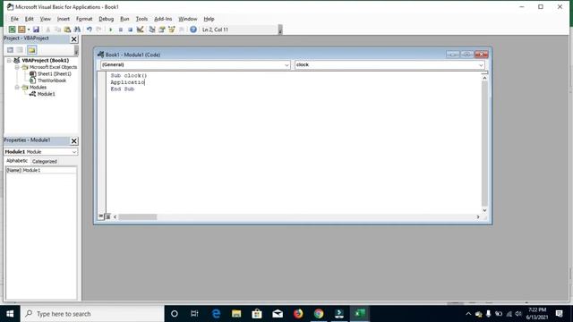Click the View Microsoft Excel toolbar icon
The image size is (573, 322).
click(12, 30)
